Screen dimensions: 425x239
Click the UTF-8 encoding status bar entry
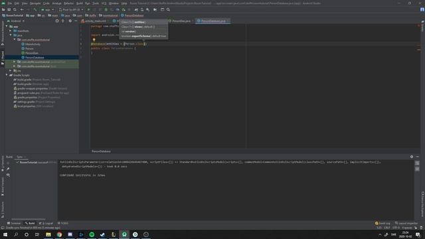pyautogui.click(x=396, y=228)
